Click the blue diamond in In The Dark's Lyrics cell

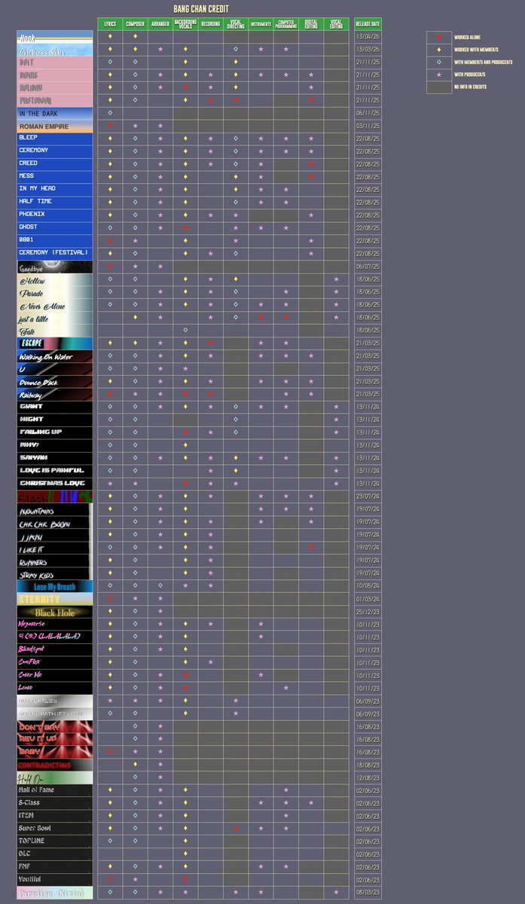tap(110, 112)
